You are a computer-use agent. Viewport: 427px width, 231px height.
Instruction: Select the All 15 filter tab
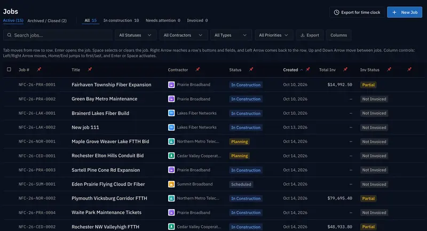90,20
